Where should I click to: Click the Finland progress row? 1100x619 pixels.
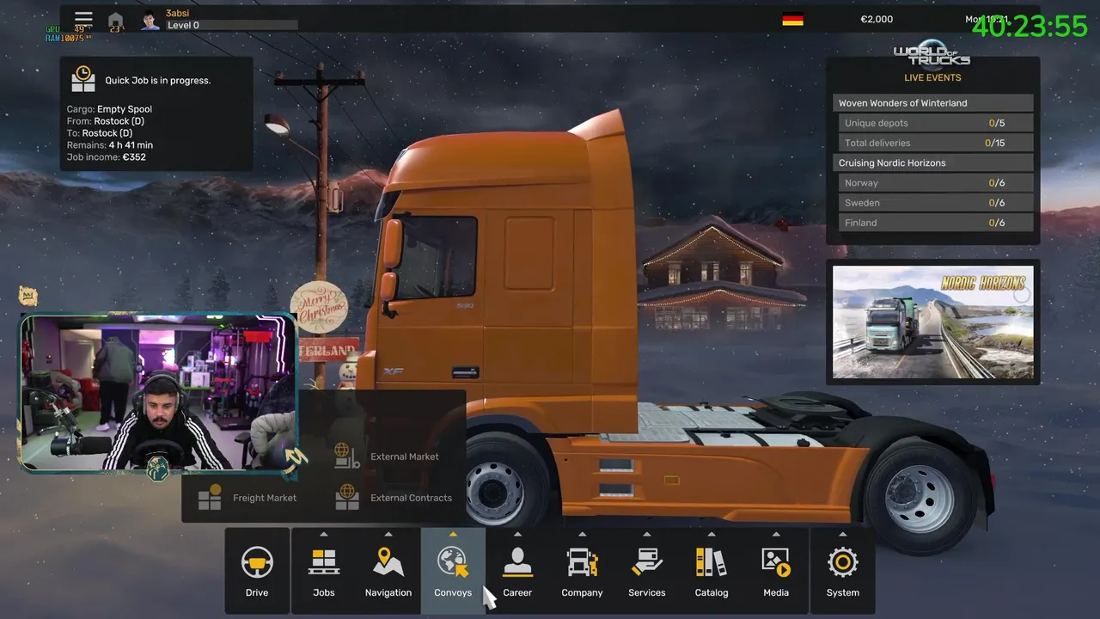(x=936, y=223)
